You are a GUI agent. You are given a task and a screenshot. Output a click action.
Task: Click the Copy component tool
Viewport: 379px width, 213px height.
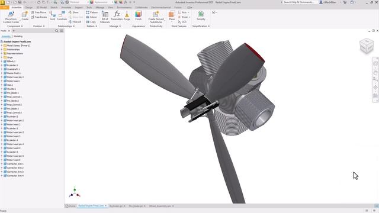[x=91, y=22]
